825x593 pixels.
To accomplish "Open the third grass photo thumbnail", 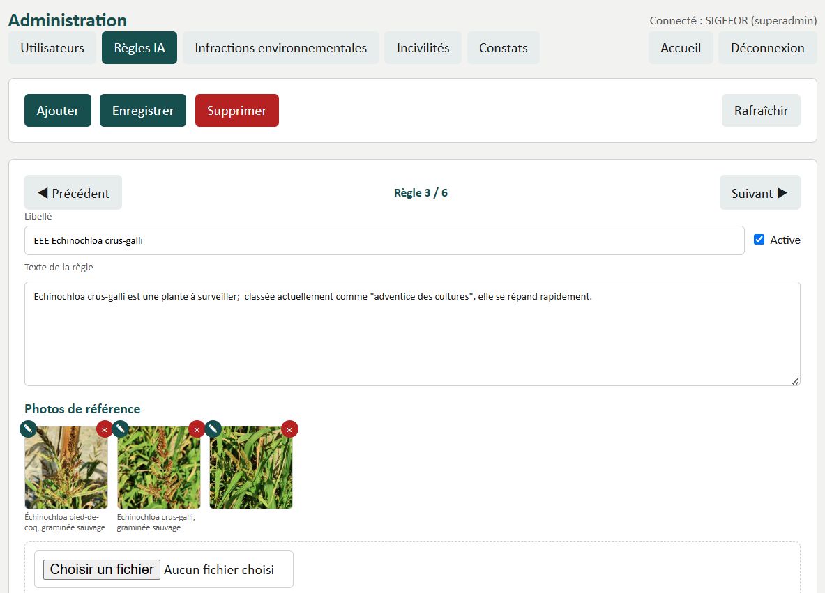I will (x=251, y=468).
